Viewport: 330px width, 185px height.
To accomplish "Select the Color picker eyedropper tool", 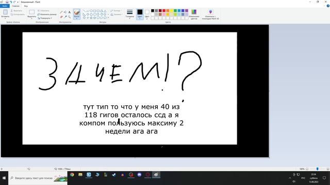I will pos(65,17).
